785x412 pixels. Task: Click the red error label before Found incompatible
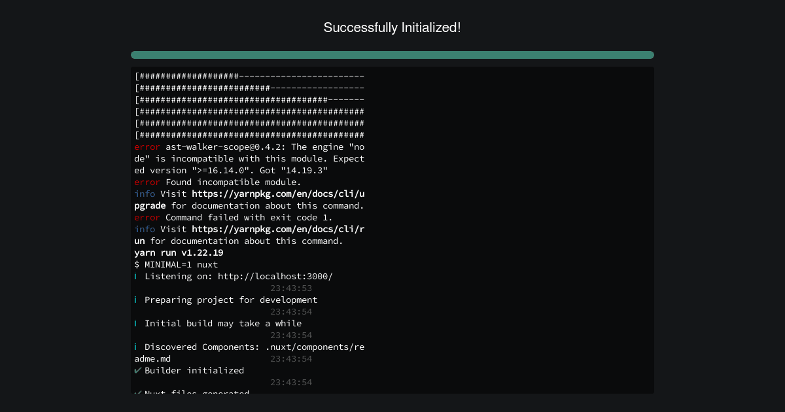pyautogui.click(x=147, y=182)
